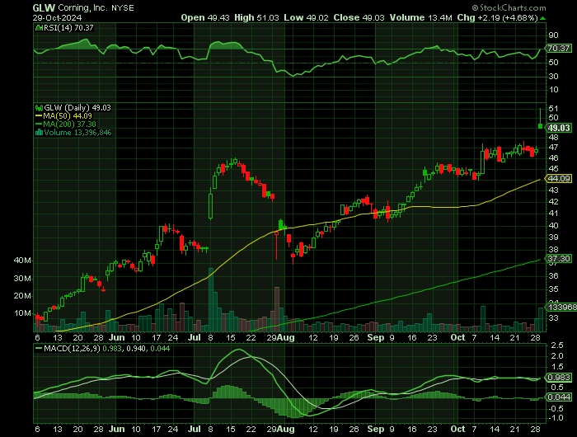Viewport: 577px width, 437px height.
Task: Click the volume bars icon in legend
Action: tap(40, 133)
